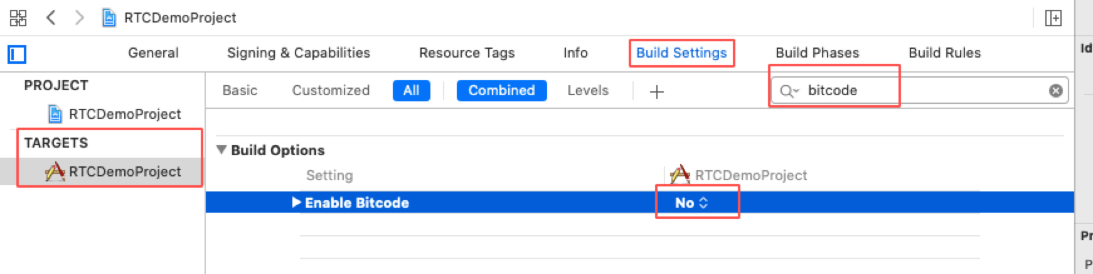Open the search filter magnifier menu
1093x274 pixels.
[x=789, y=91]
